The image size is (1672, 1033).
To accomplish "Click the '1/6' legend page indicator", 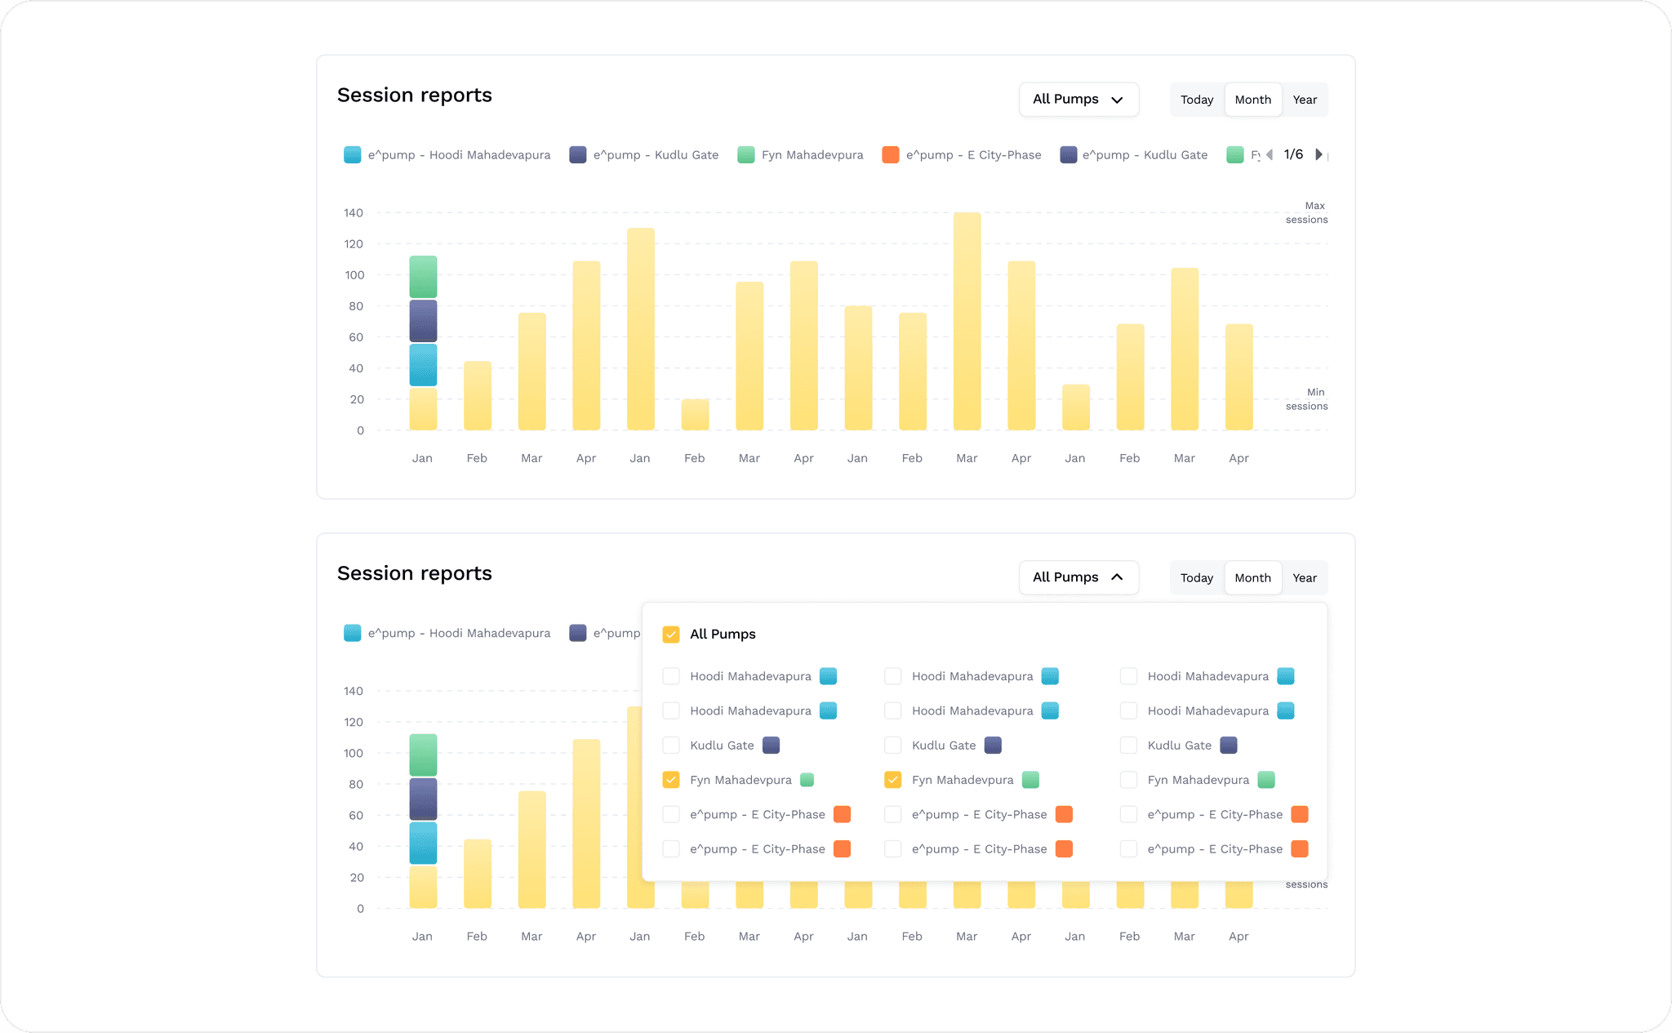I will pos(1294,154).
